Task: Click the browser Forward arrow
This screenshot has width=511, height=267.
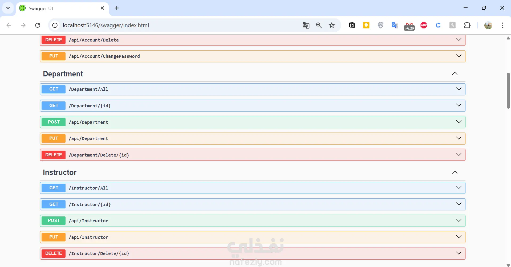Action: 23,25
